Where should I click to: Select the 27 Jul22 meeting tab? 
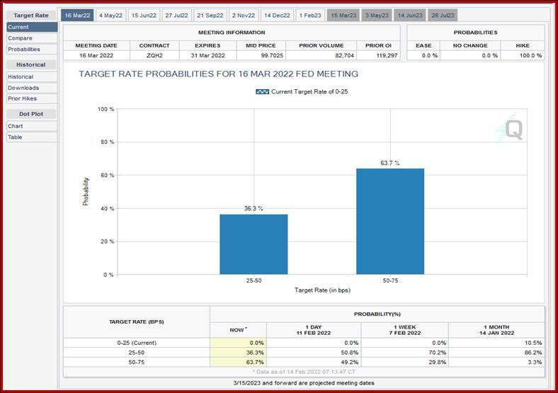(x=176, y=16)
